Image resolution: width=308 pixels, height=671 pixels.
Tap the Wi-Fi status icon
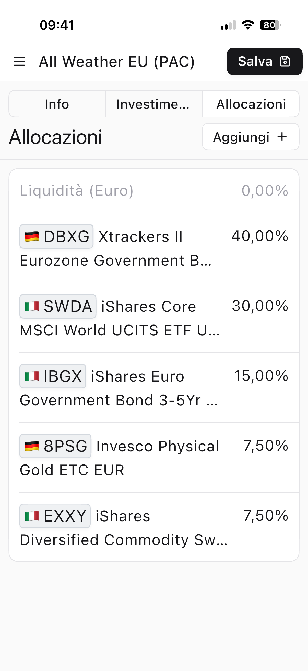pyautogui.click(x=248, y=25)
